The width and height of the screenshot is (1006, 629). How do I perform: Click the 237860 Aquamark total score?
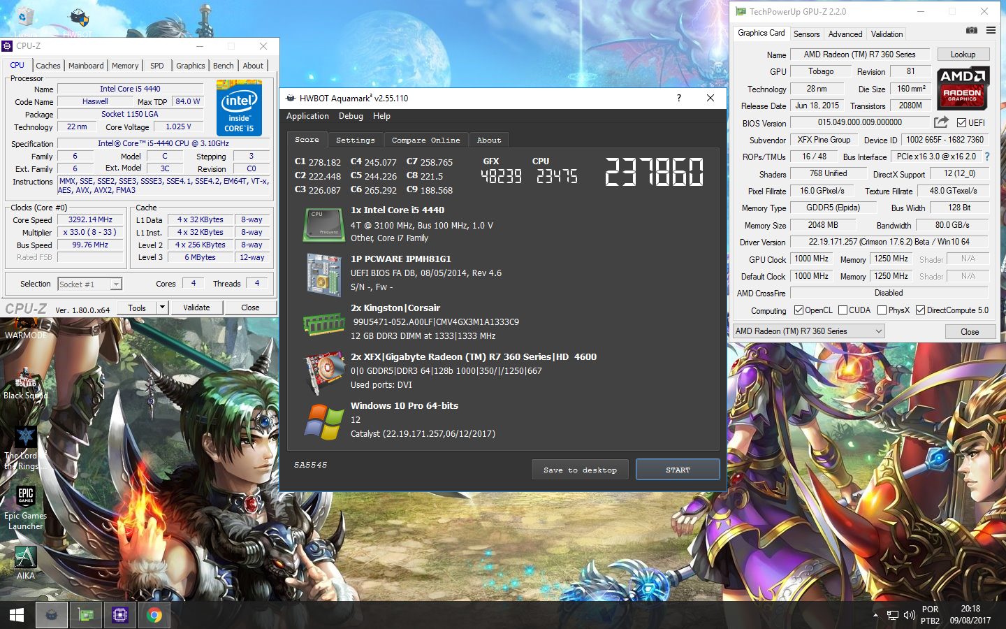tap(654, 172)
